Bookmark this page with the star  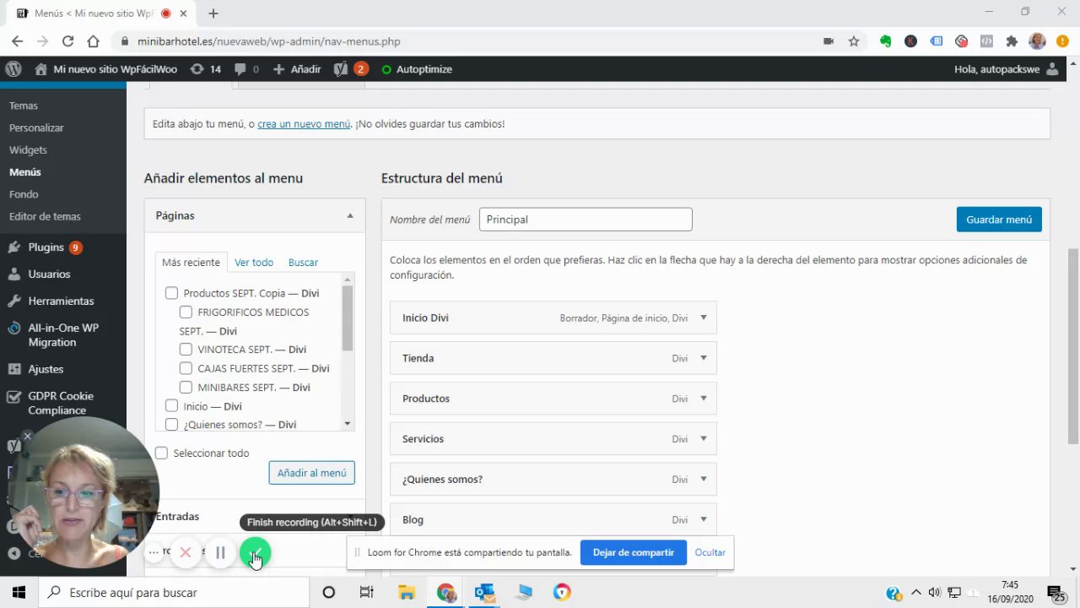coord(854,41)
